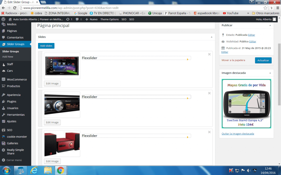This screenshot has width=281, height=175.
Task: Click the Herramientas wrench icon
Action: pos(3,114)
